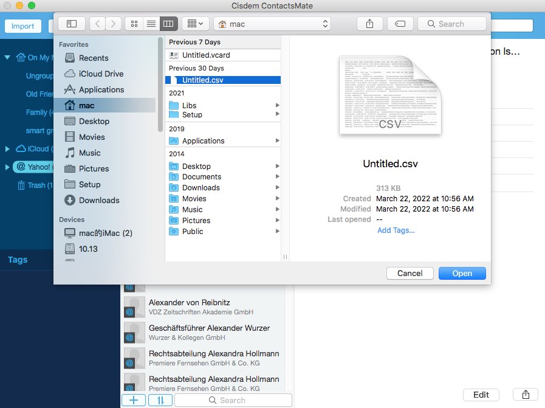Click the Share button in dialog toolbar

pyautogui.click(x=370, y=24)
